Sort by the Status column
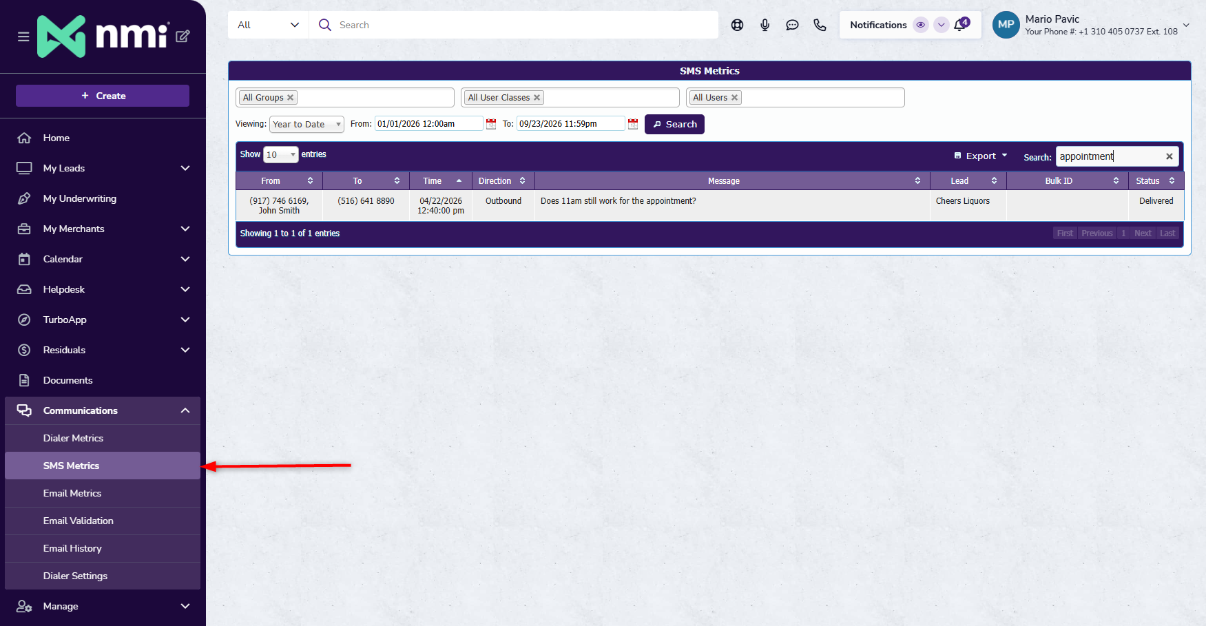Screen dimensions: 1206x626 click(x=1156, y=180)
